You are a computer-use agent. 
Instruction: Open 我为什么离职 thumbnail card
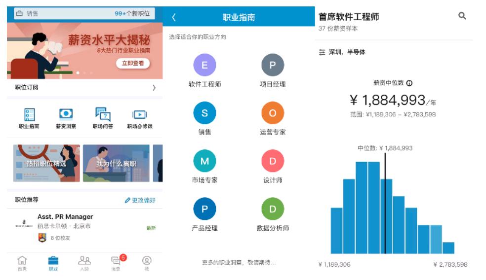coord(116,163)
